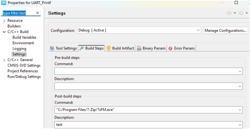Viewport: 250px width, 129px height.
Task: Collapse the C/C++ Build tree node
Action: tap(4, 32)
